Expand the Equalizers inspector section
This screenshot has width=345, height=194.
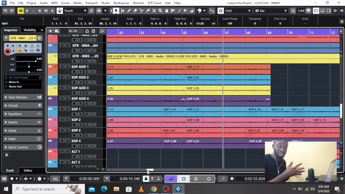click(x=23, y=114)
